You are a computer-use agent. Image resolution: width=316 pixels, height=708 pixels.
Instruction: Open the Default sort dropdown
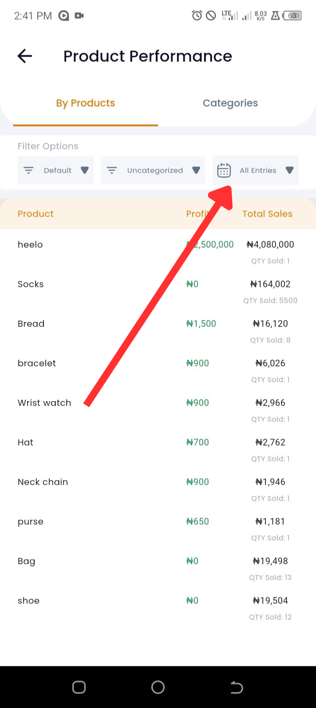click(x=55, y=170)
